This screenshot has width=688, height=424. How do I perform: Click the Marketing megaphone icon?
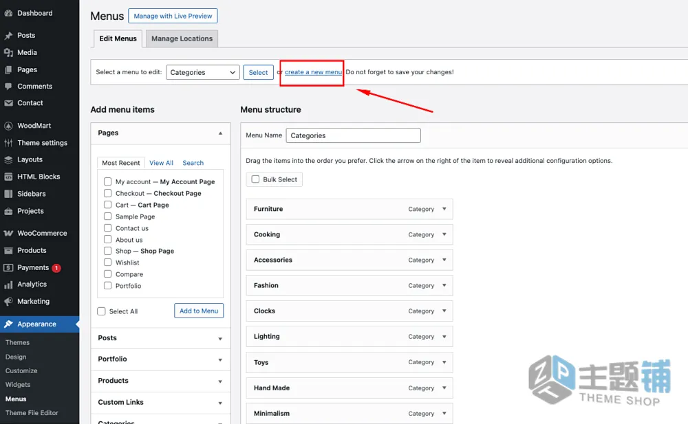8,302
